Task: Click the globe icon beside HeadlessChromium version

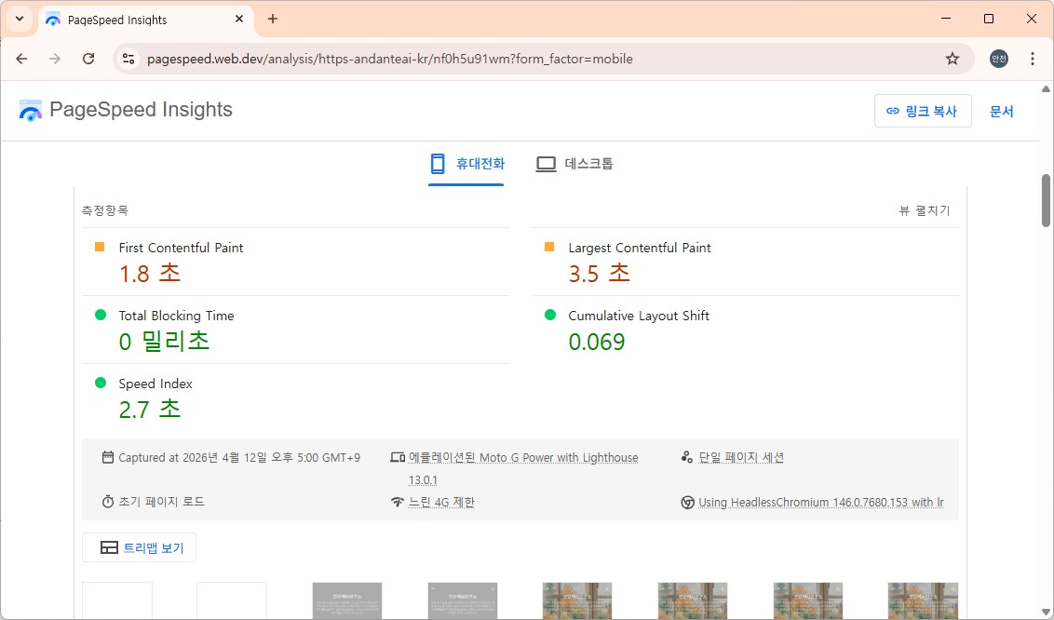Action: tap(687, 502)
